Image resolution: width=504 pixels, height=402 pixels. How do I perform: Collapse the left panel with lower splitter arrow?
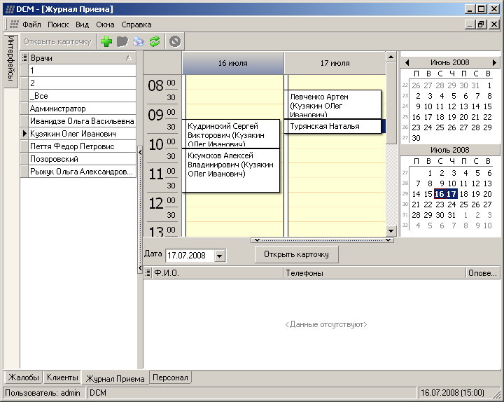tap(140, 268)
